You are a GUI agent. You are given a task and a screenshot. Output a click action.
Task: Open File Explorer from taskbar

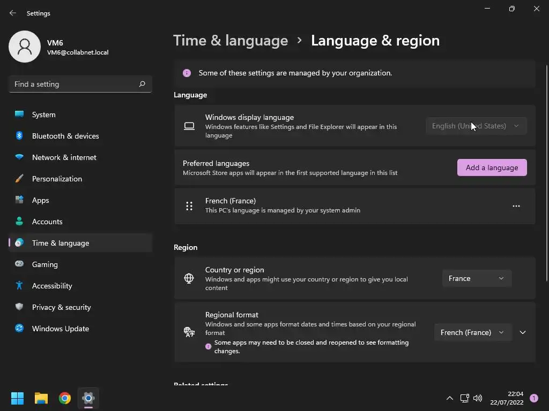pyautogui.click(x=41, y=398)
